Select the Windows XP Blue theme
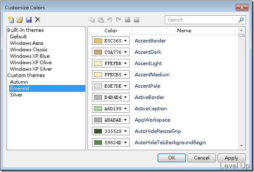 click(x=30, y=56)
